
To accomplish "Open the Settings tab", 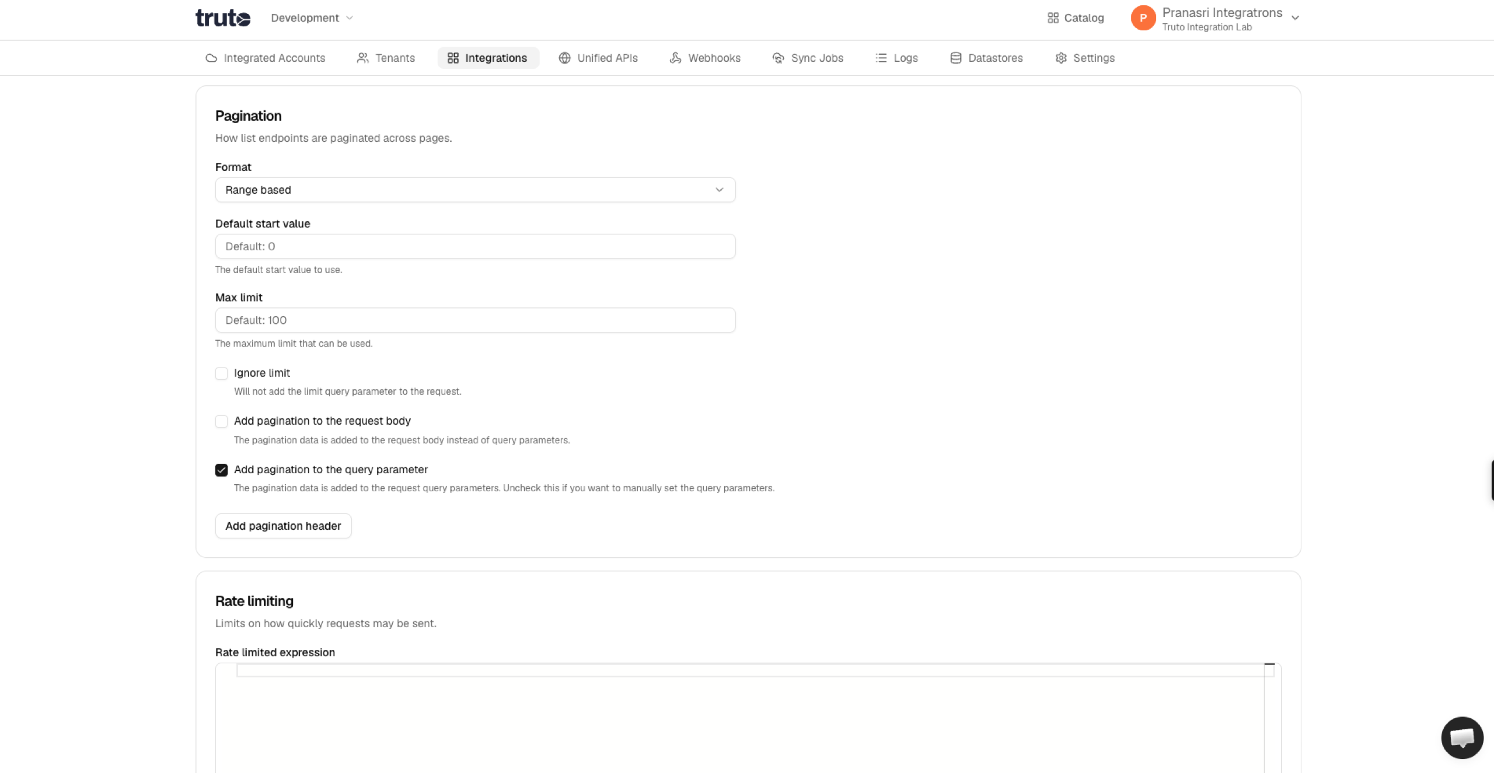I will pyautogui.click(x=1085, y=58).
